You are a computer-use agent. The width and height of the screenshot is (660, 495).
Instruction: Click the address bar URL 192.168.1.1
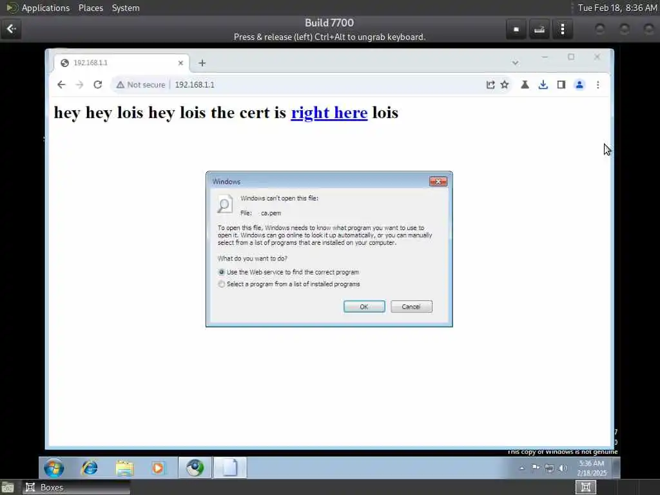(195, 84)
